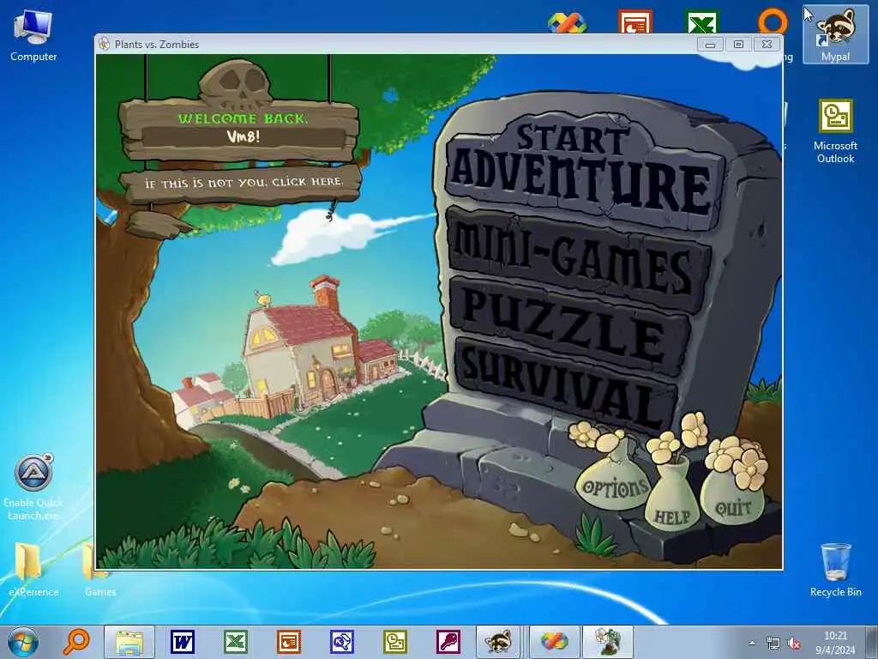Click the orange magnifier in the taskbar
878x659 pixels.
click(76, 642)
